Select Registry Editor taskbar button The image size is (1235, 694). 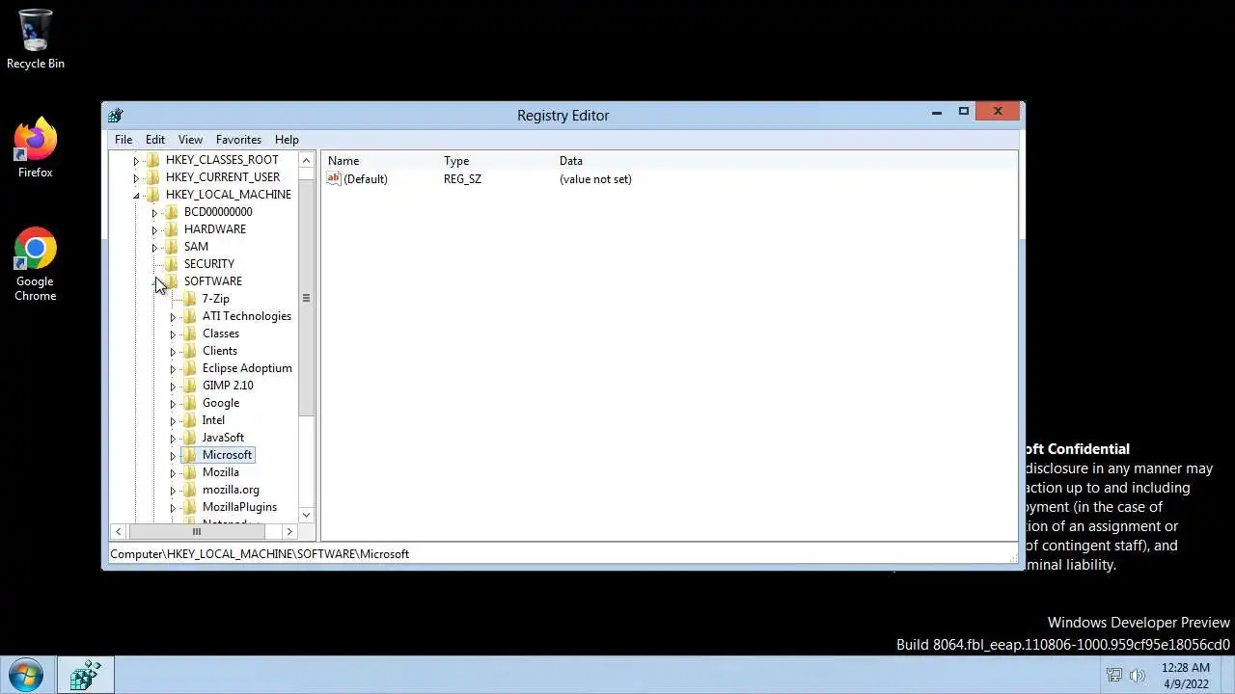click(85, 675)
